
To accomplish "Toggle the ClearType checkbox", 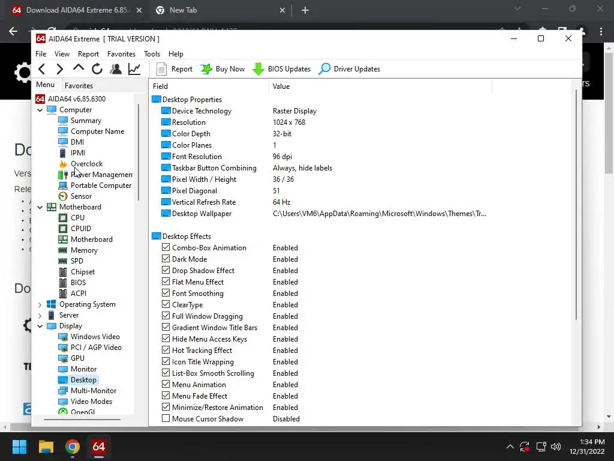I will (165, 304).
